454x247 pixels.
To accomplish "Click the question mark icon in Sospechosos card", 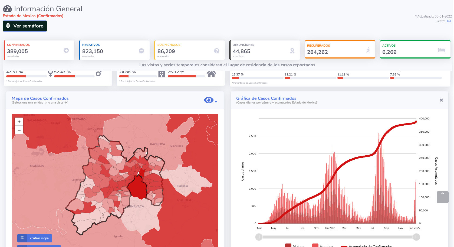I will (x=217, y=51).
